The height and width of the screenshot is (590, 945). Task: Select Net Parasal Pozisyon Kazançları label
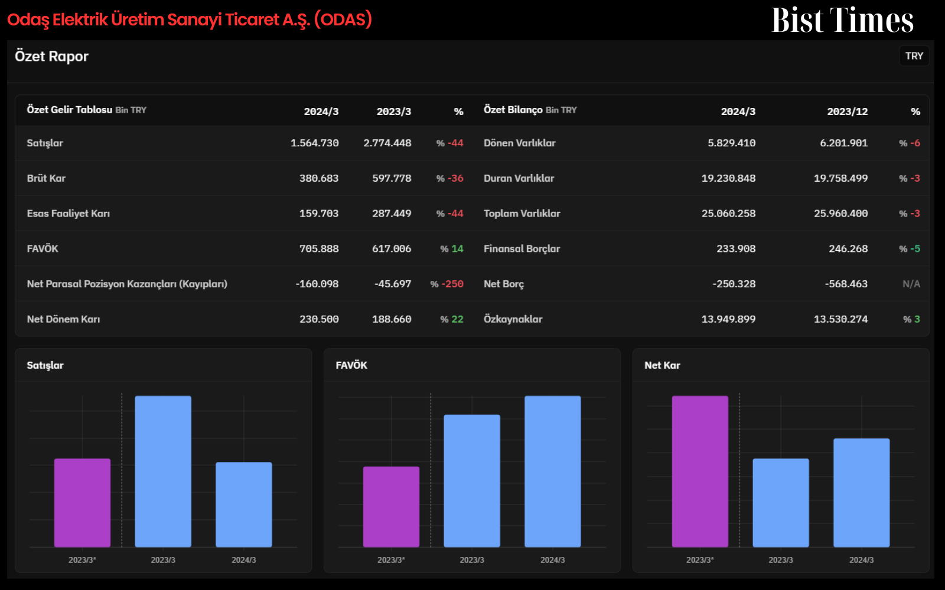click(127, 284)
